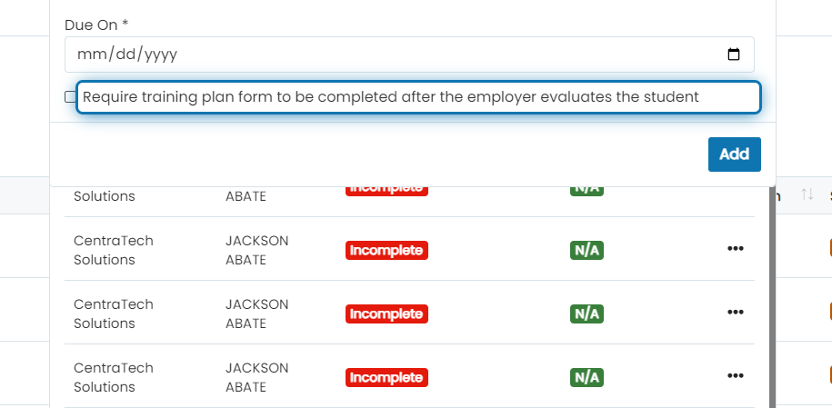Click the partially hidden Incomplete badge under dialog
The width and height of the screenshot is (832, 408).
click(386, 191)
